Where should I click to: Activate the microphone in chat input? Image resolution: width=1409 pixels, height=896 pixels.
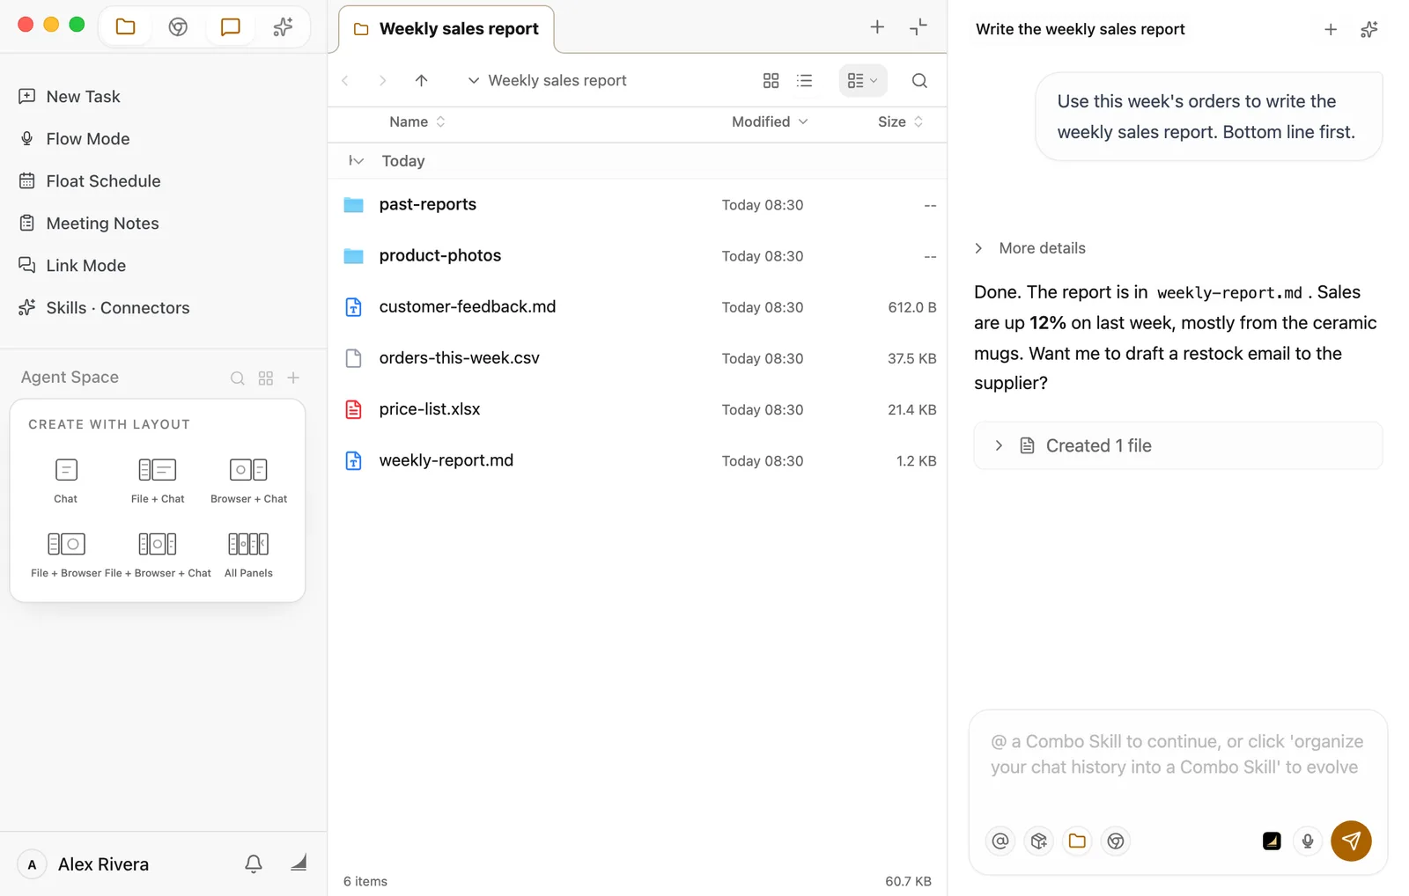(x=1308, y=841)
